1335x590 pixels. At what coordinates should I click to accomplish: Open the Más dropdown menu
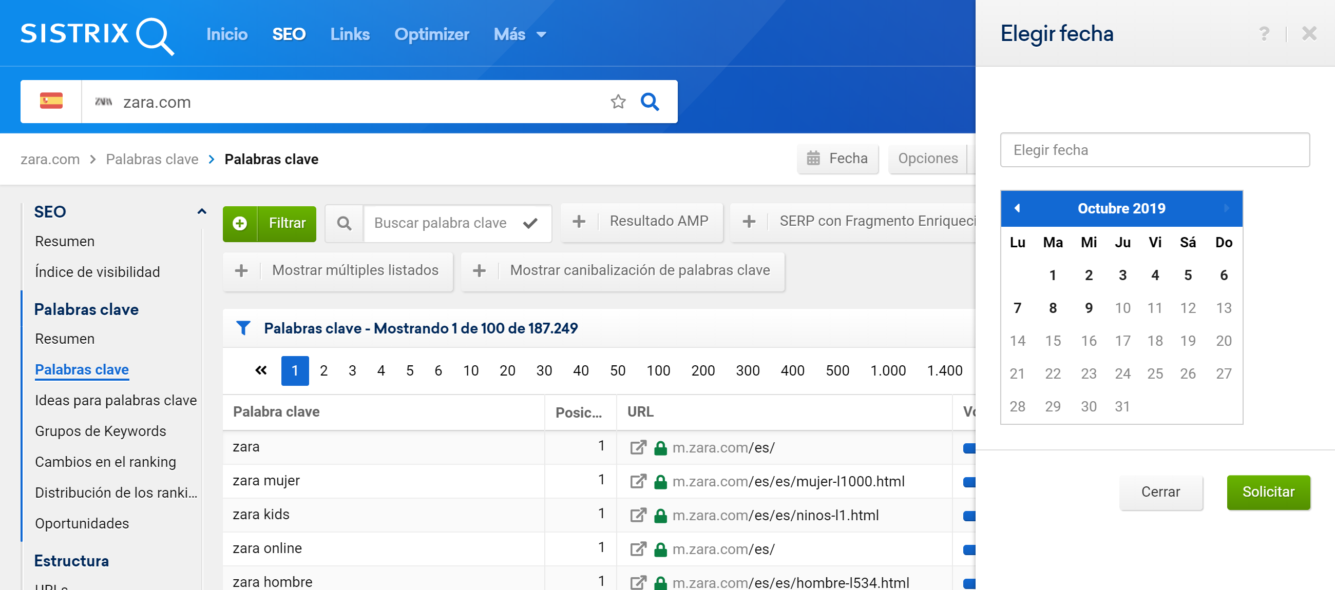pos(520,35)
